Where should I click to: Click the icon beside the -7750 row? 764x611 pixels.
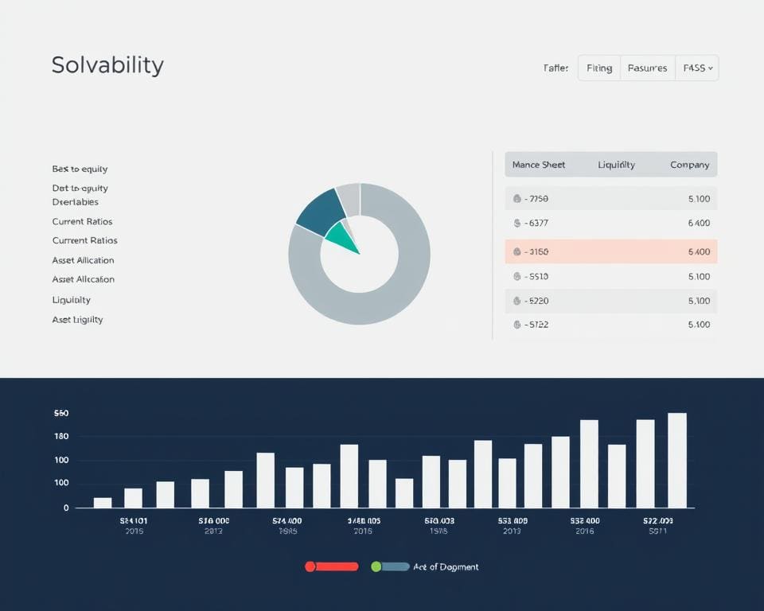517,199
